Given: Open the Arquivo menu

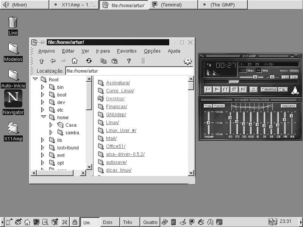Looking at the screenshot, I should (46, 51).
